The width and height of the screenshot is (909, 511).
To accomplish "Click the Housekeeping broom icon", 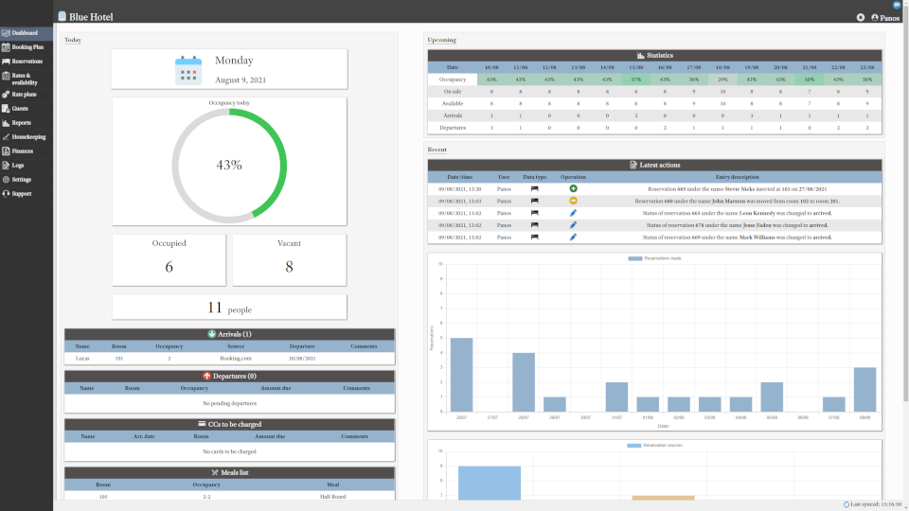I will coord(7,136).
